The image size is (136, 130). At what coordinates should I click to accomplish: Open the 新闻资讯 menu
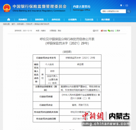39,19
